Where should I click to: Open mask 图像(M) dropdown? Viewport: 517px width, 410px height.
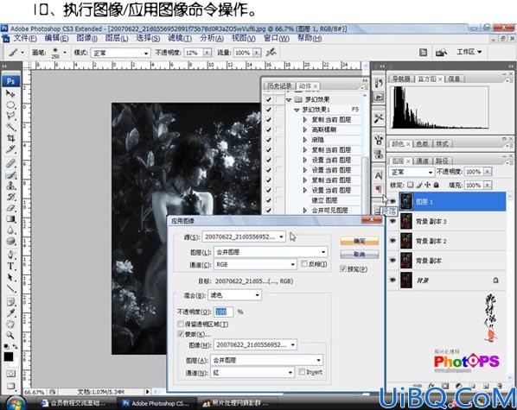(255, 344)
